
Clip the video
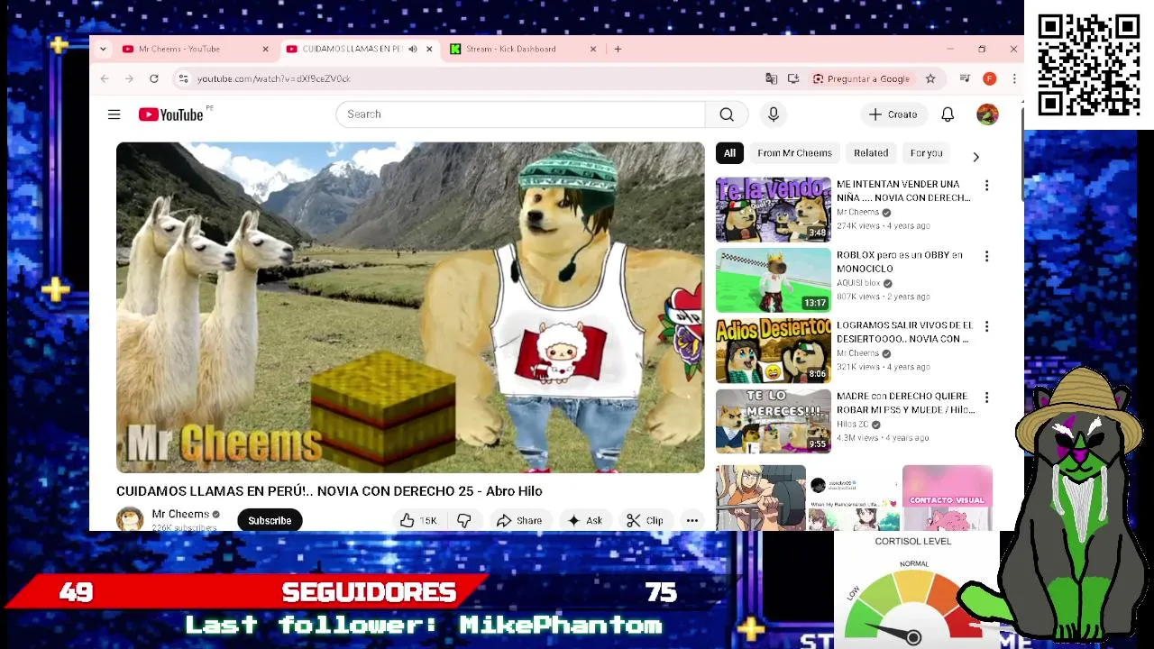(x=645, y=520)
